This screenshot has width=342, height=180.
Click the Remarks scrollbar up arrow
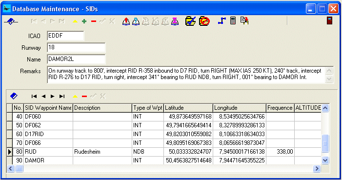[329, 71]
